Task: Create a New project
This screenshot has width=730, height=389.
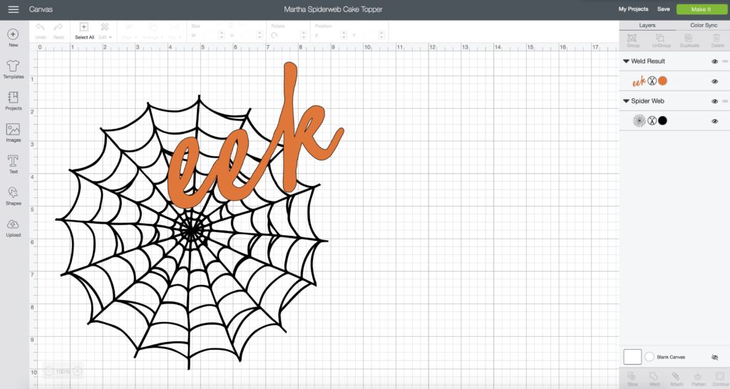Action: point(13,38)
